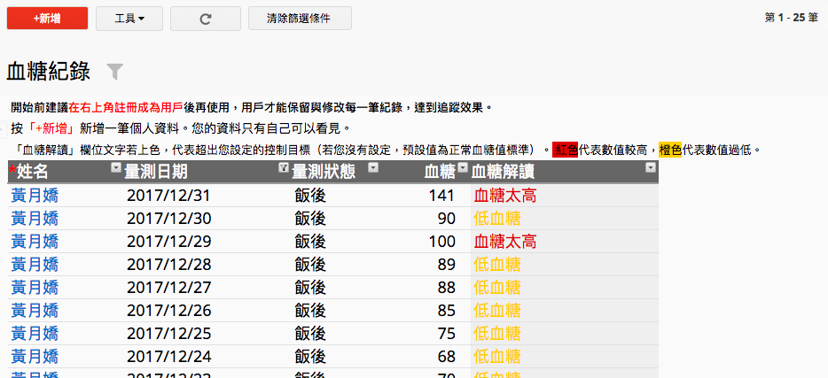Click the orange 橙色 highlighted swatch
Screen dimensions: 828x378
click(669, 150)
